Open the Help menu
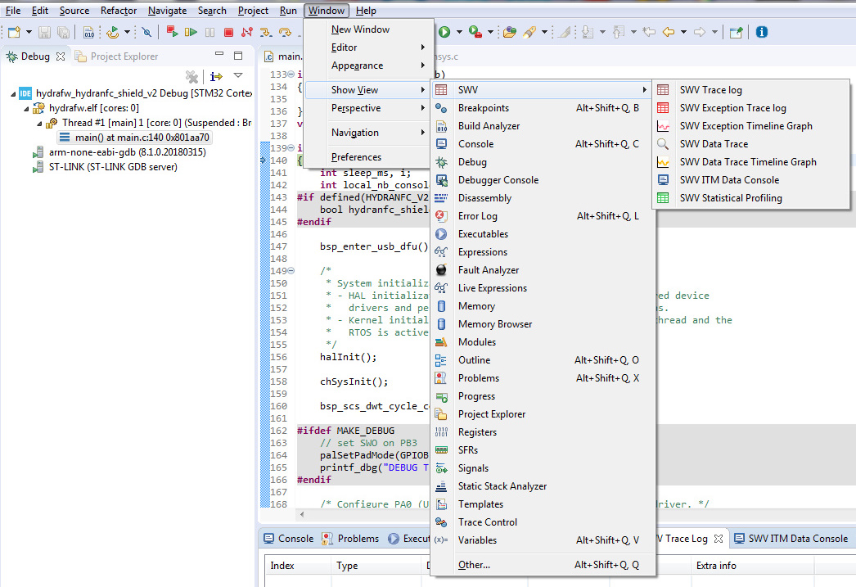The height and width of the screenshot is (587, 856). click(x=366, y=11)
